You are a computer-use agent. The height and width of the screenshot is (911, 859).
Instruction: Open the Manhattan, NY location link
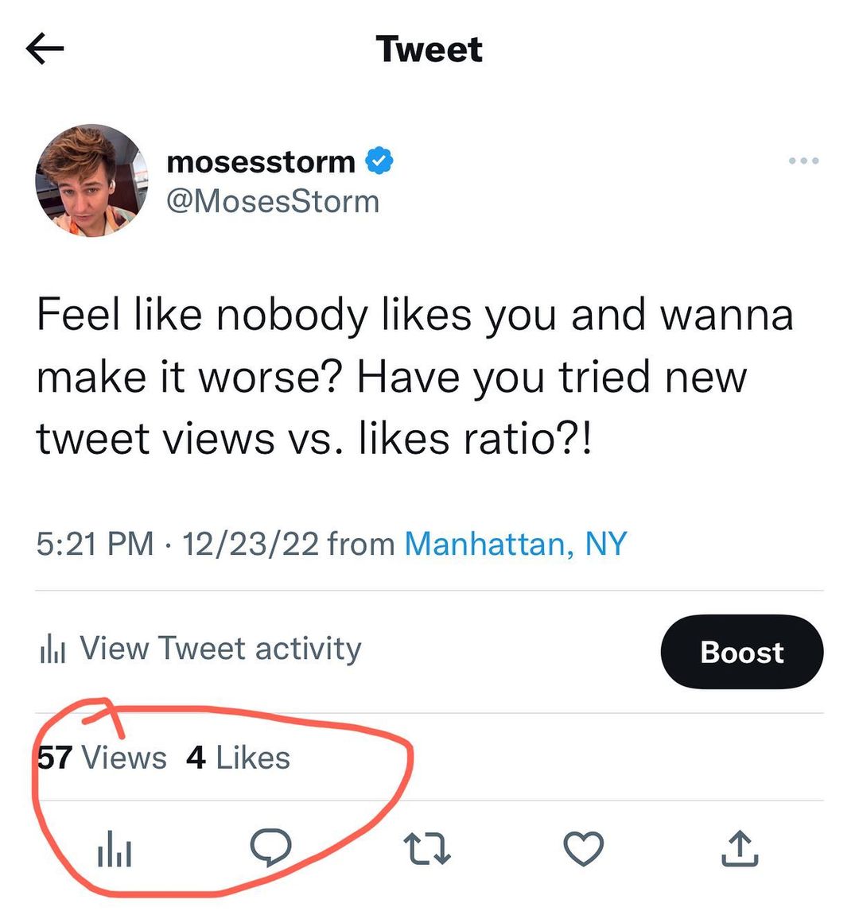click(x=515, y=545)
